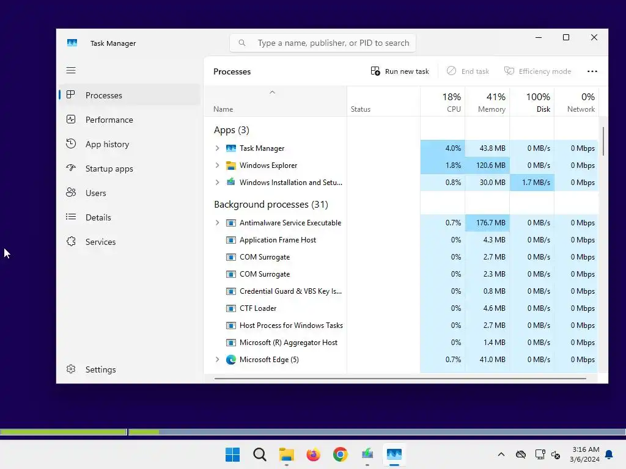This screenshot has width=626, height=469.
Task: Open the Processes page icon in sidebar
Action: (x=71, y=95)
